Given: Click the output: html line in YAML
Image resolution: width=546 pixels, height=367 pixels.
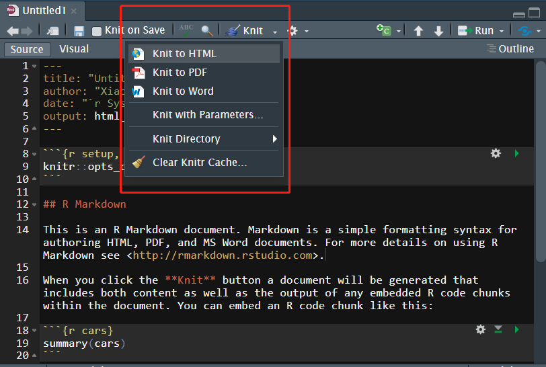Looking at the screenshot, I should click(81, 116).
